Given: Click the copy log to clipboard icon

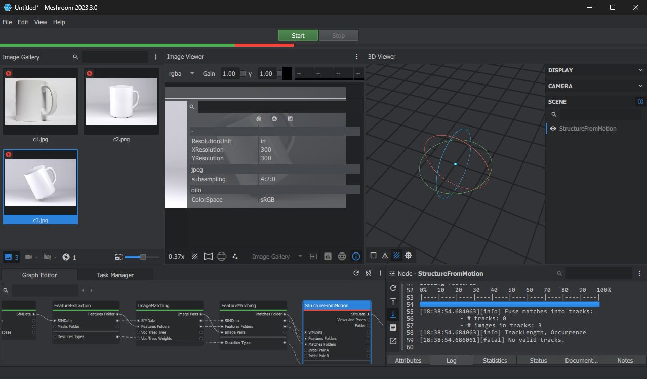Looking at the screenshot, I should [393, 327].
